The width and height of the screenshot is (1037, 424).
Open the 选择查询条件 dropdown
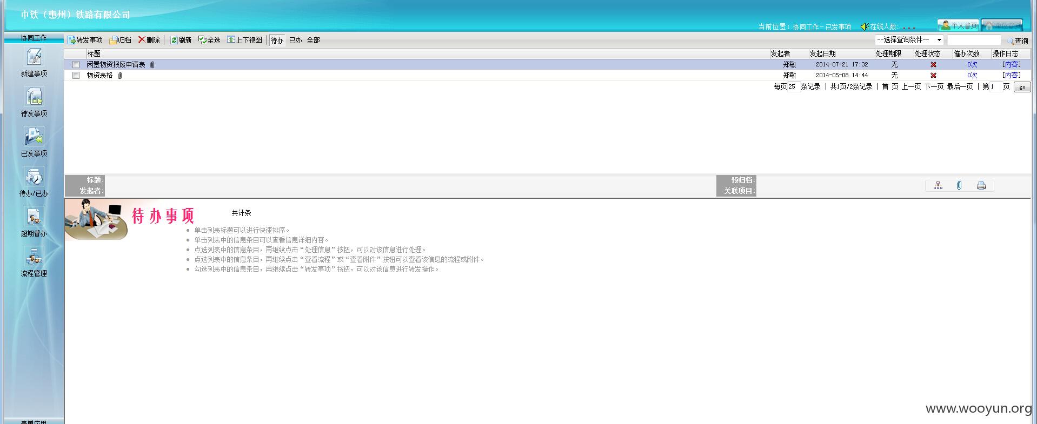(909, 40)
